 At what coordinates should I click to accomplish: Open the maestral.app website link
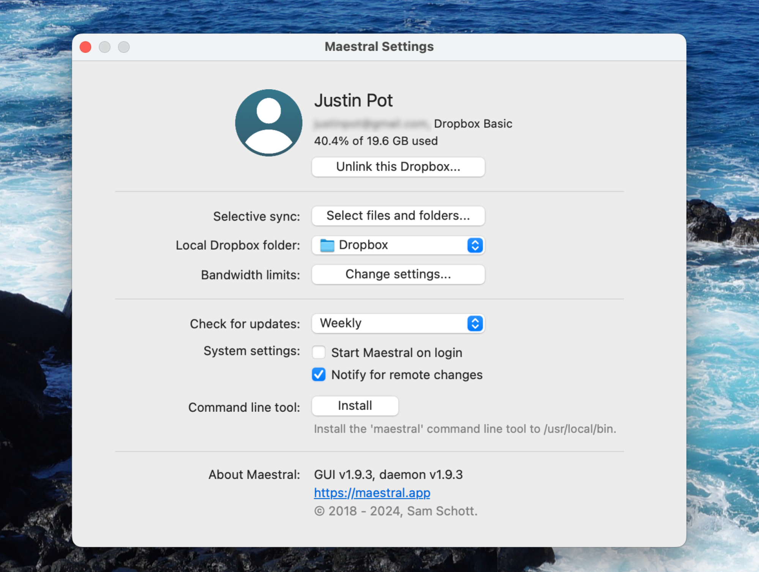[372, 493]
